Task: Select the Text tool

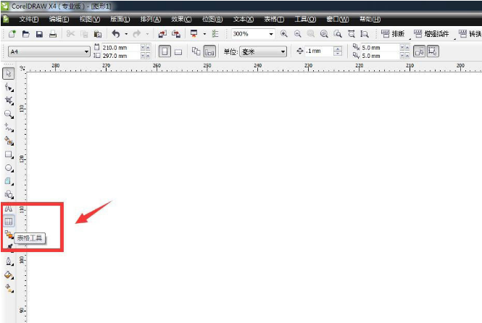Action: pos(9,209)
